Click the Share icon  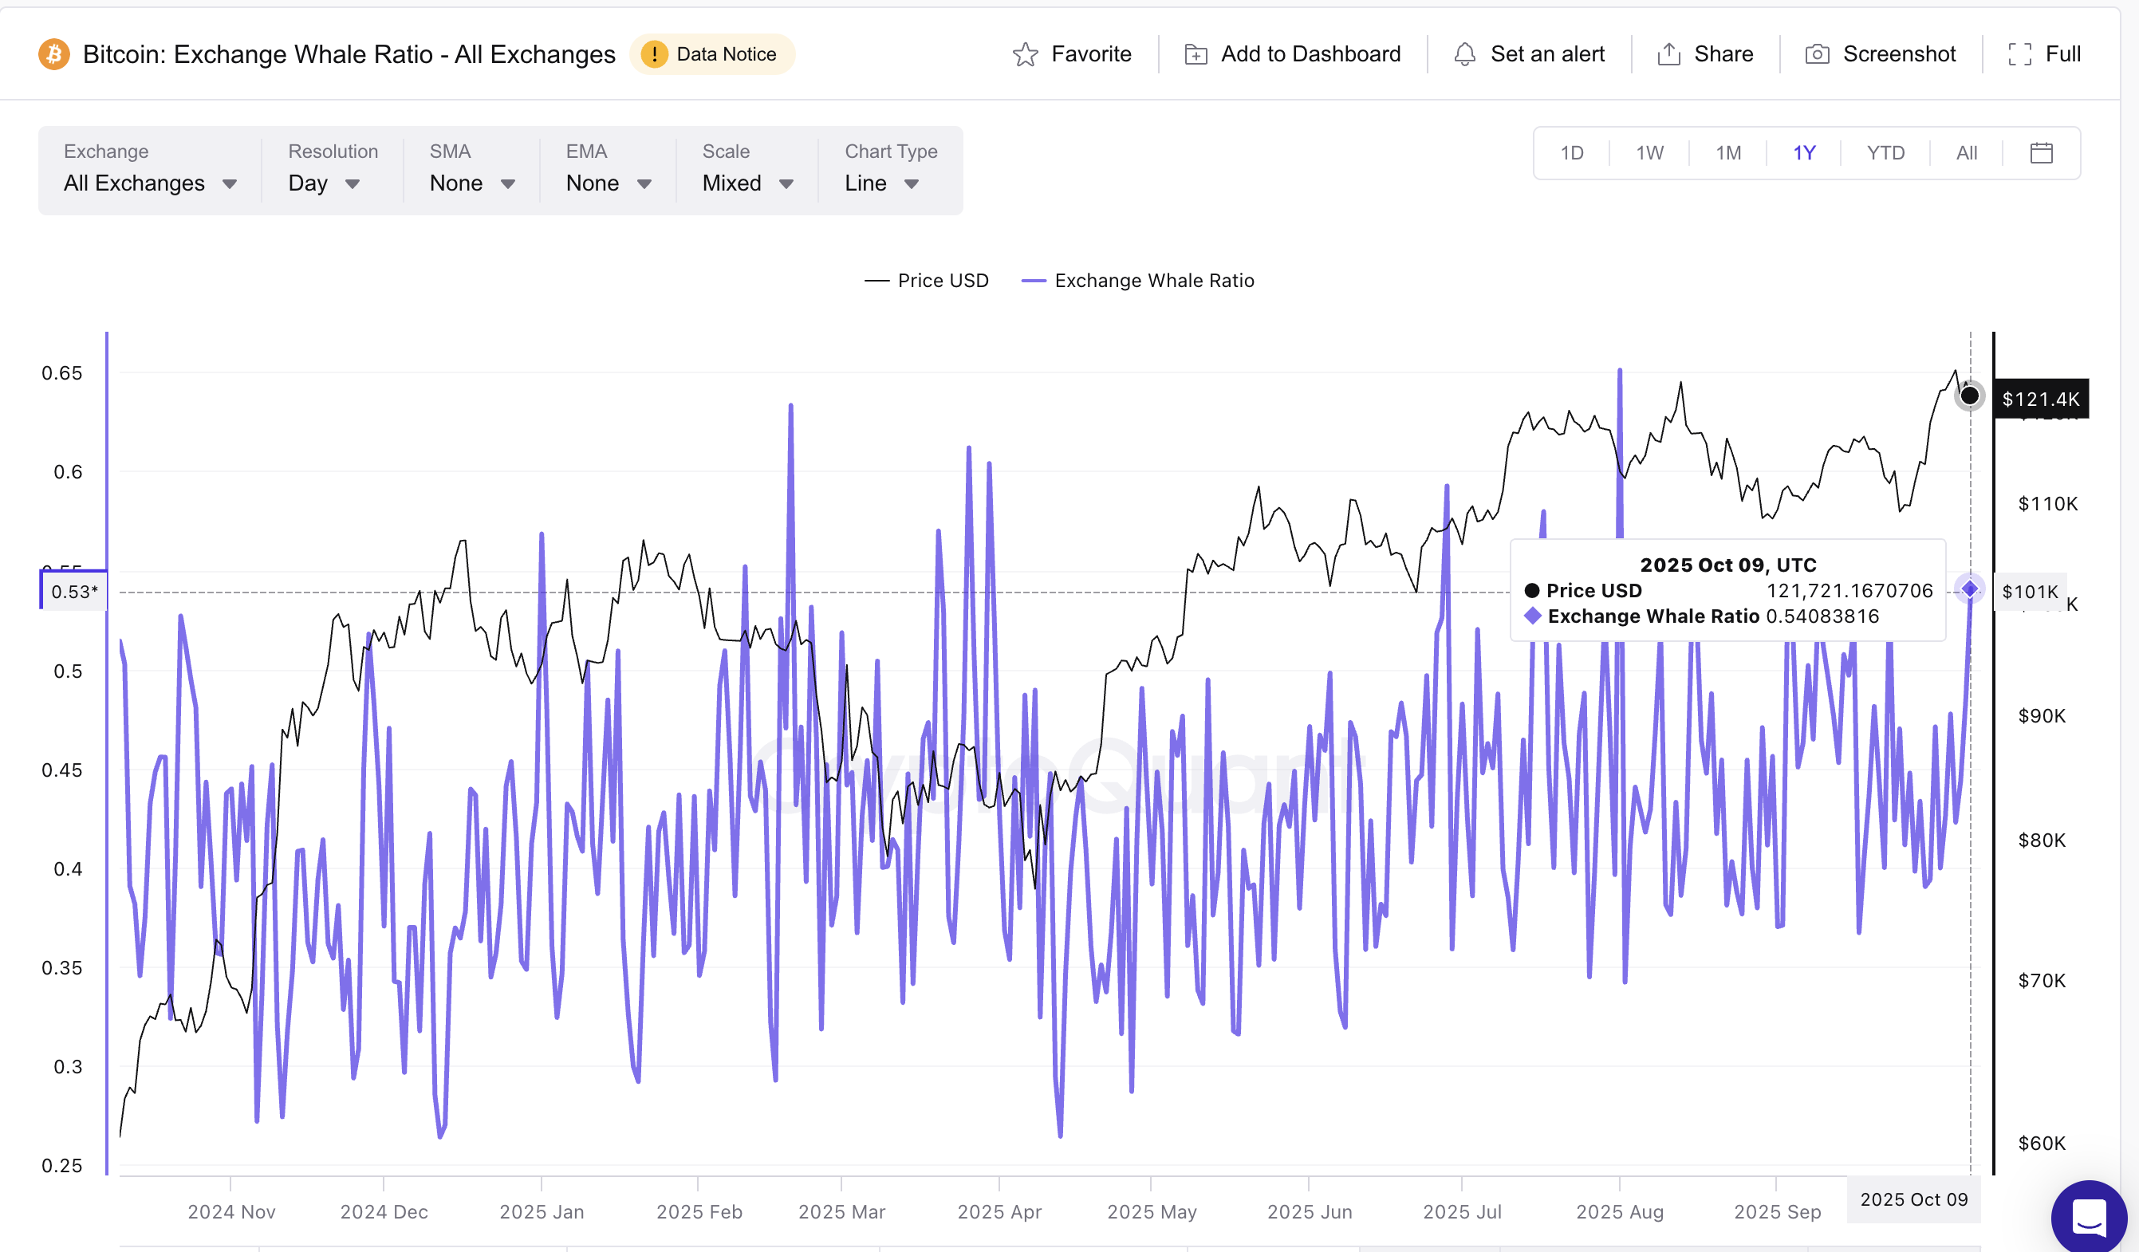tap(1668, 53)
